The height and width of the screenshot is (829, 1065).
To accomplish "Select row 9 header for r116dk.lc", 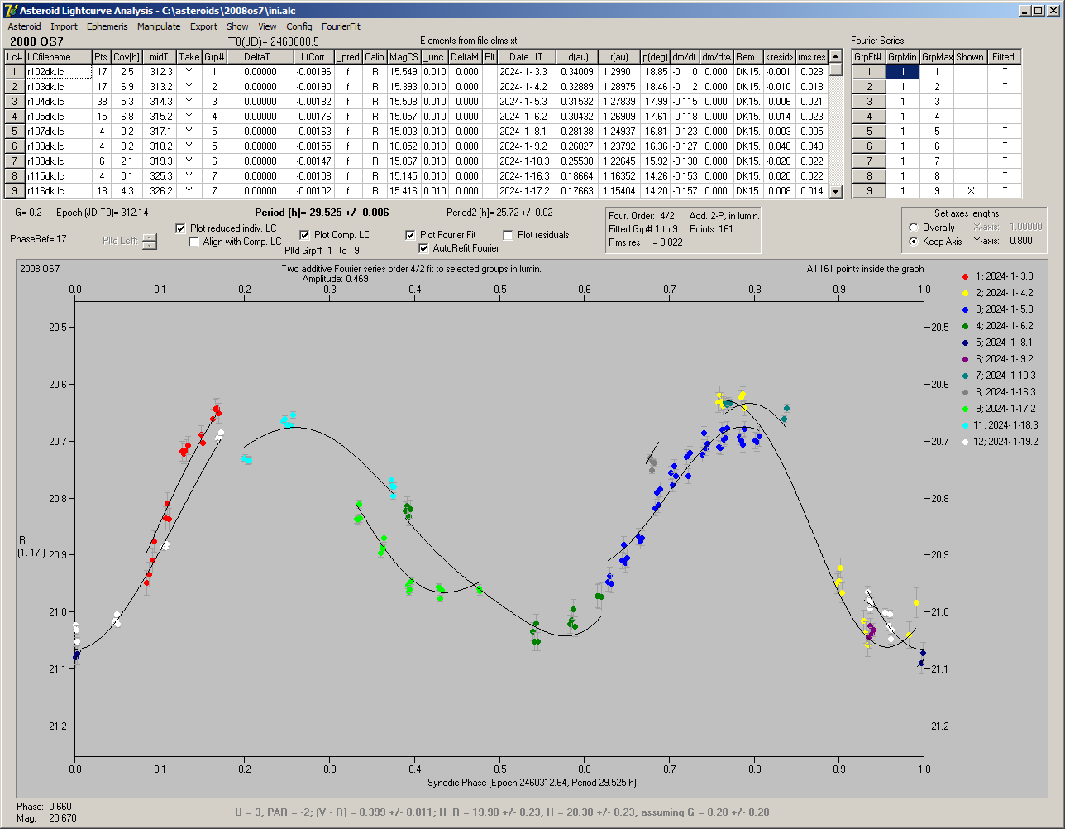I will [x=15, y=191].
